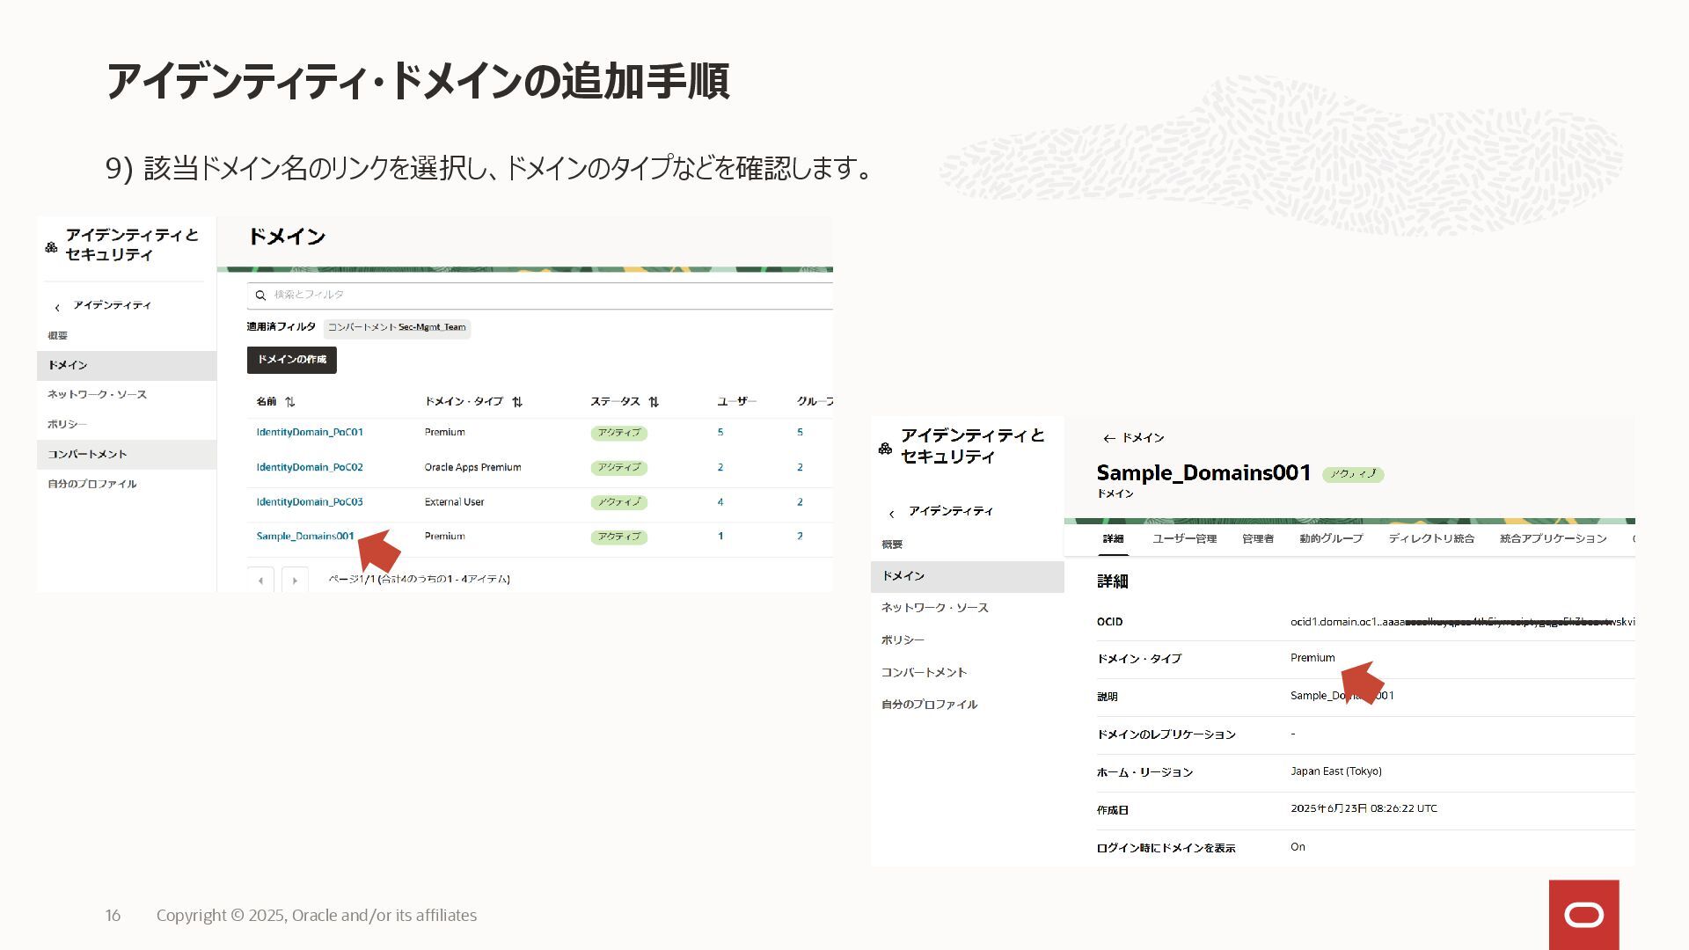Click the ドメイン breadcrumb link above heading
This screenshot has height=950, width=1689.
pyautogui.click(x=1143, y=438)
